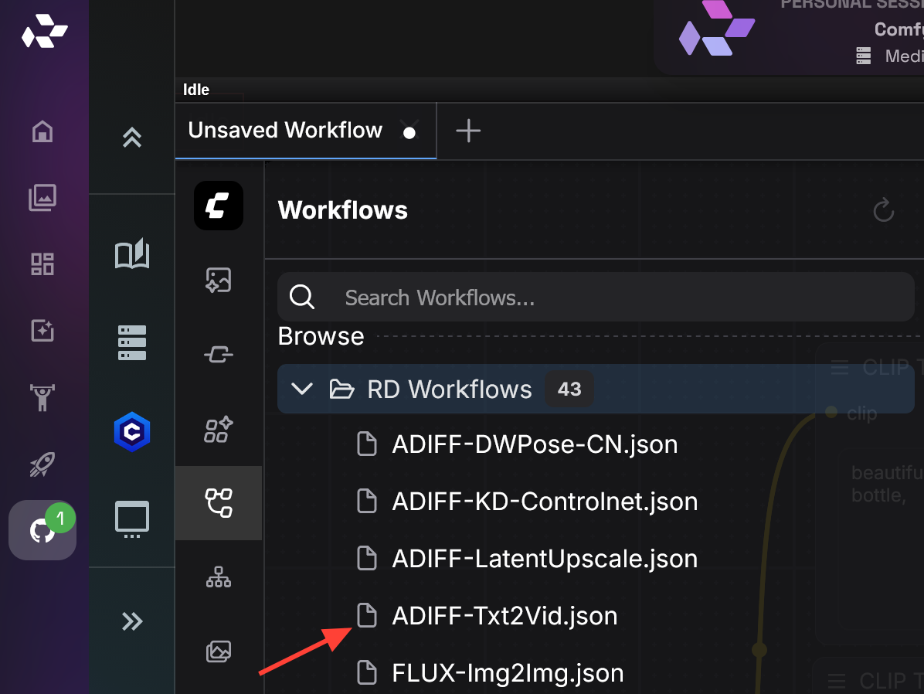Toggle the Workflows panel sidebar icon
This screenshot has width=924, height=694.
[x=219, y=503]
